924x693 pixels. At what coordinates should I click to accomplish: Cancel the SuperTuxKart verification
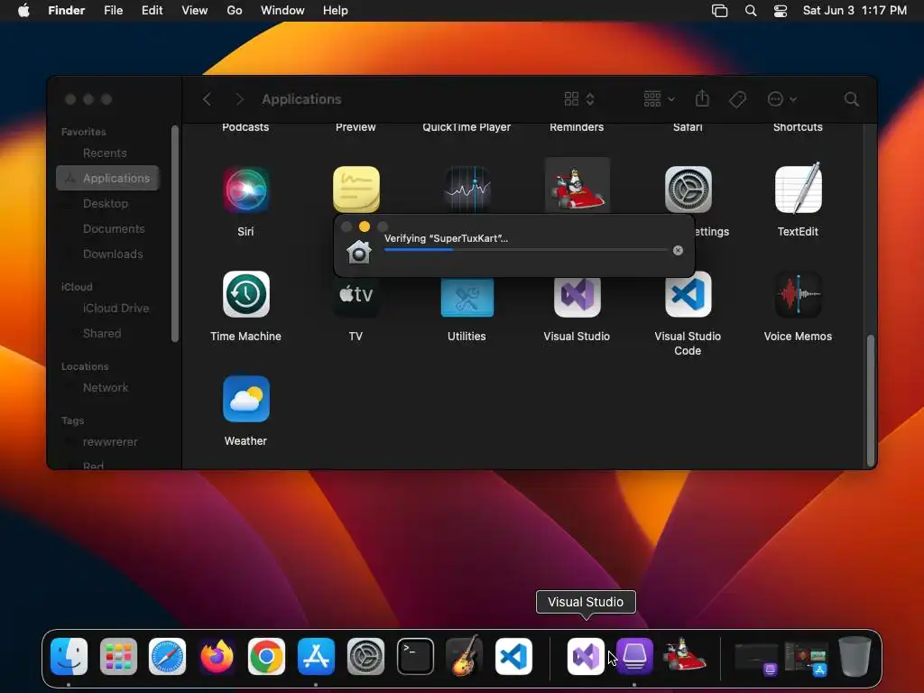(x=679, y=251)
